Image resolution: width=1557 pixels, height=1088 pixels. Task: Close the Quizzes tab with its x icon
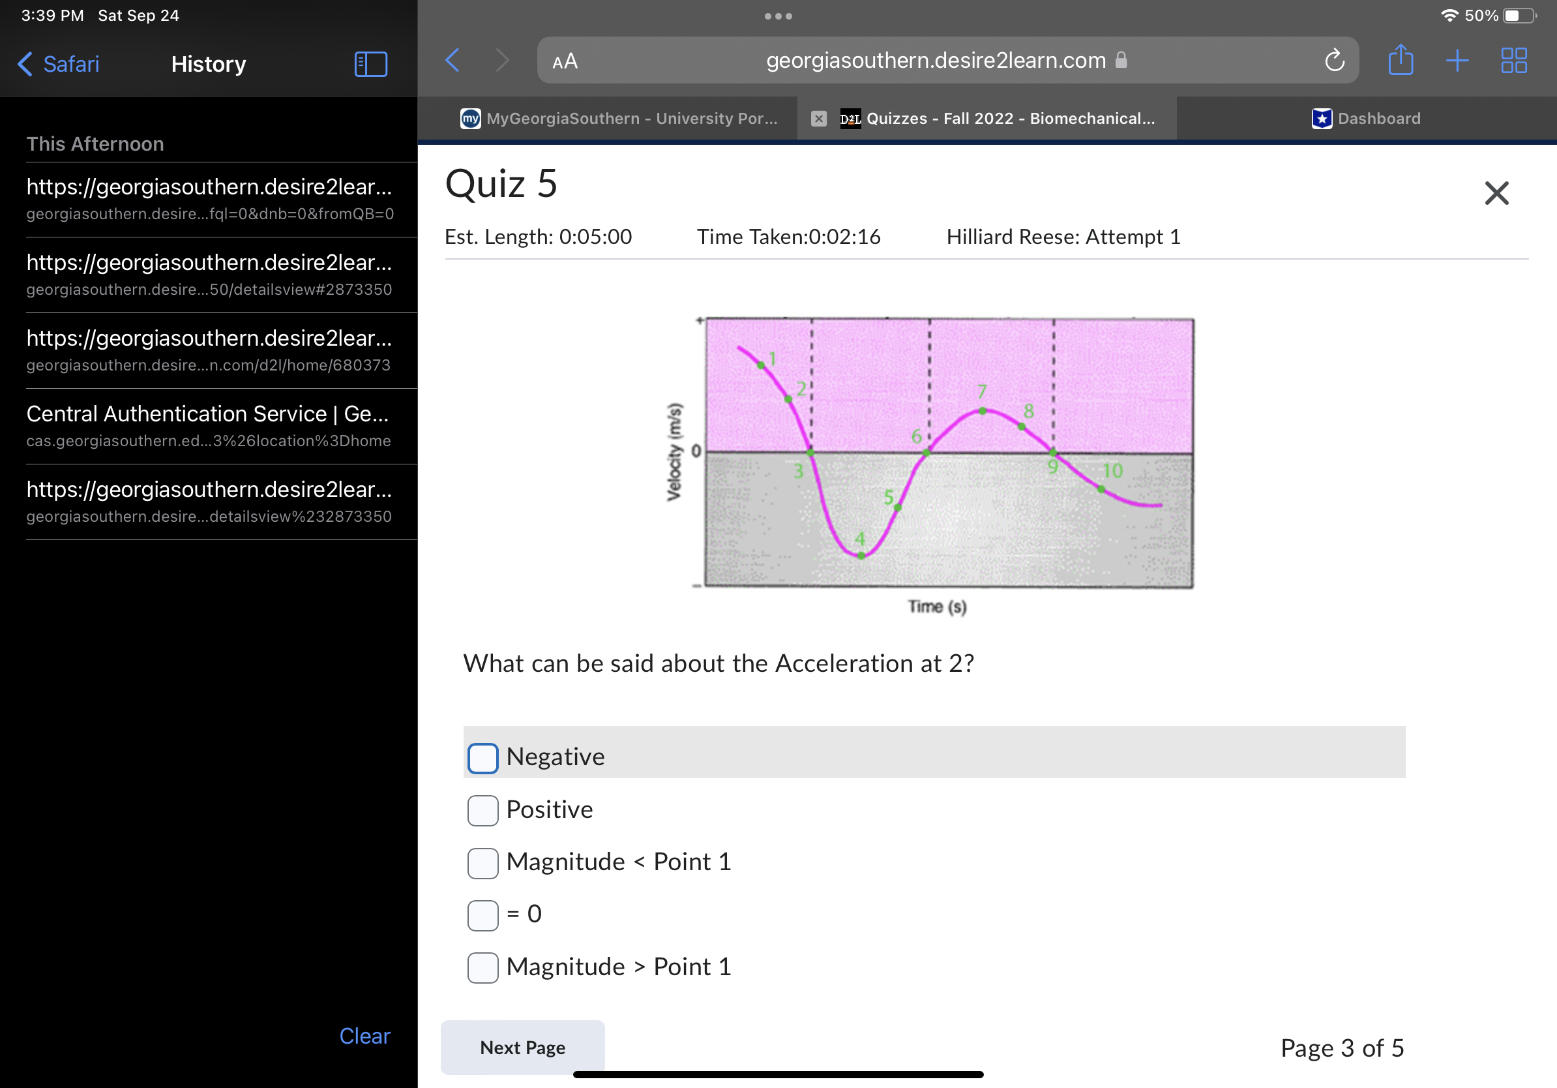818,119
